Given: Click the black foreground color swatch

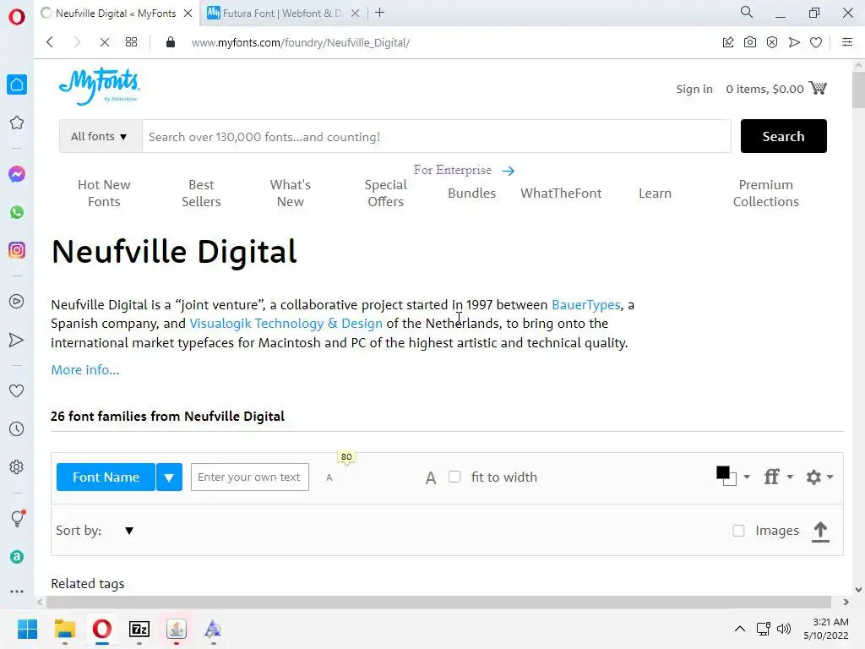Looking at the screenshot, I should click(723, 473).
